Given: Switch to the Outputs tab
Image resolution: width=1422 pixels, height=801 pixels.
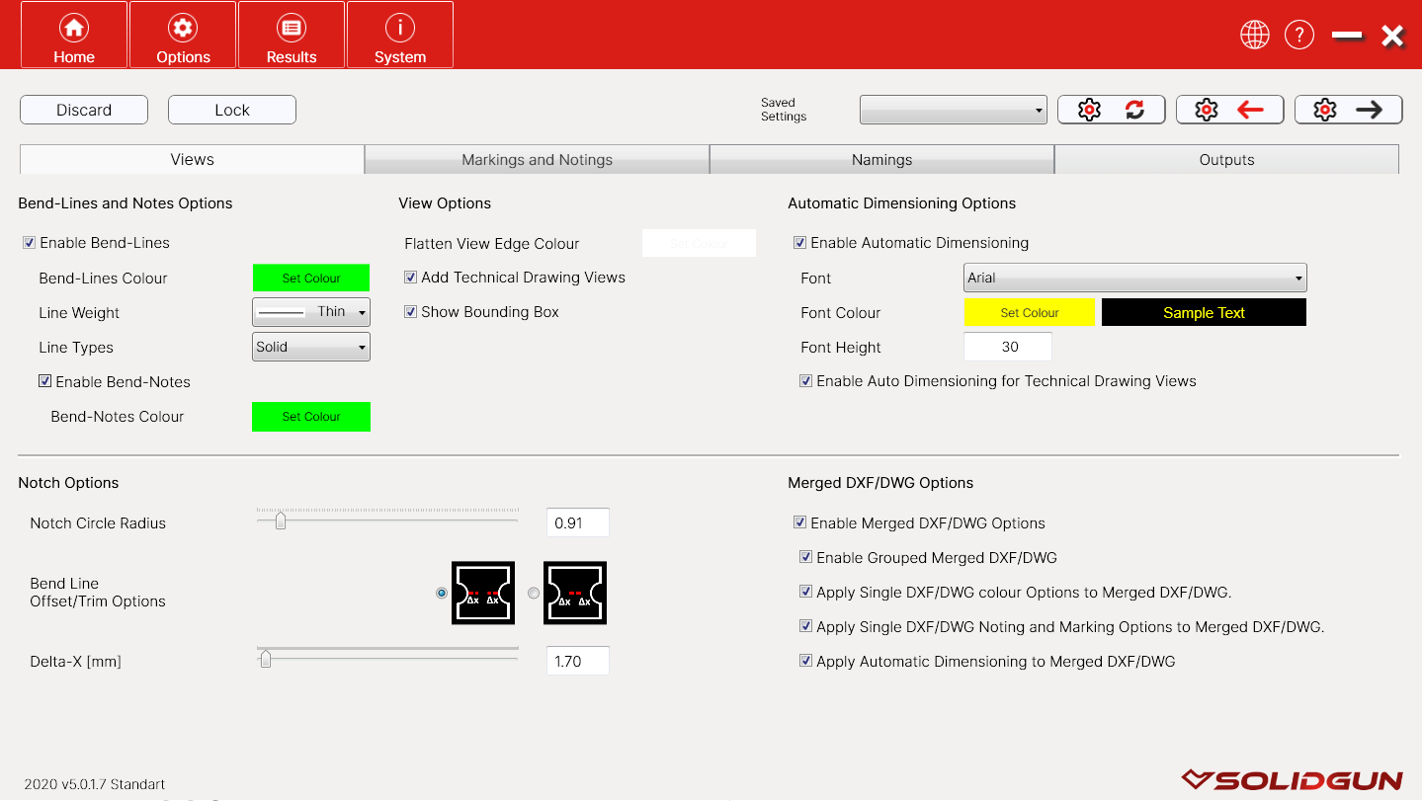Looking at the screenshot, I should click(x=1226, y=160).
